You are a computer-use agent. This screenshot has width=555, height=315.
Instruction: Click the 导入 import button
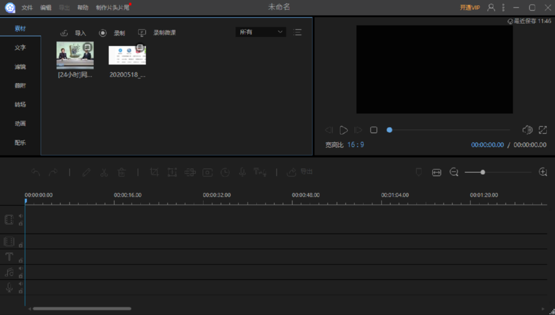click(74, 33)
